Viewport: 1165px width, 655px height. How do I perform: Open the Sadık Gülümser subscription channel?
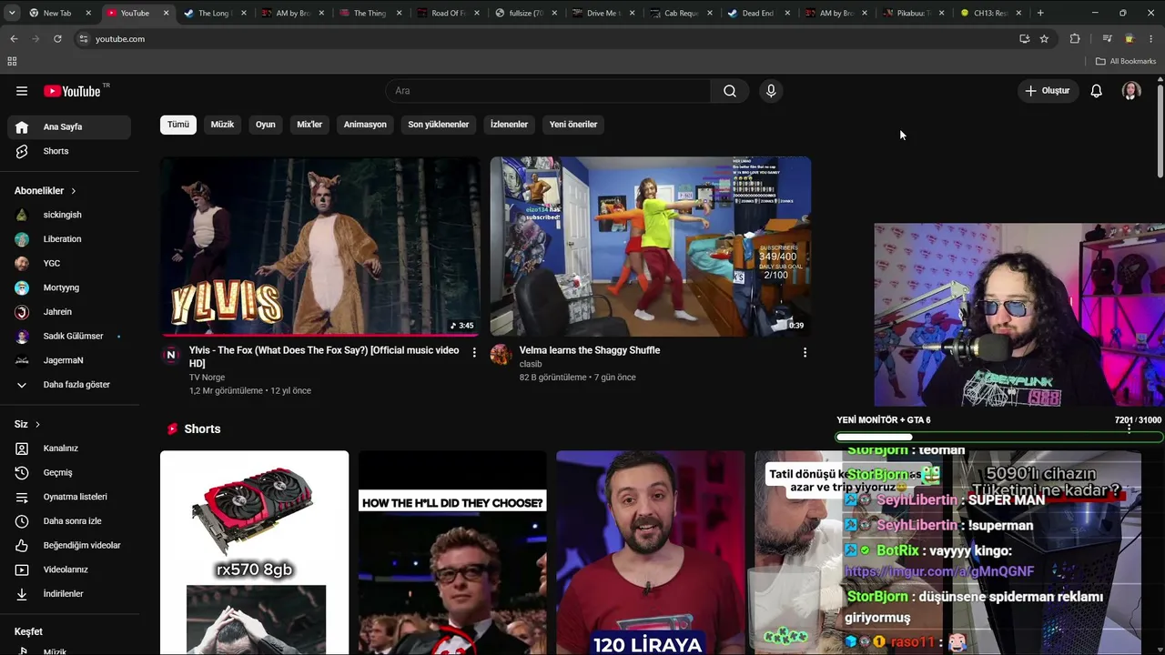(69, 337)
